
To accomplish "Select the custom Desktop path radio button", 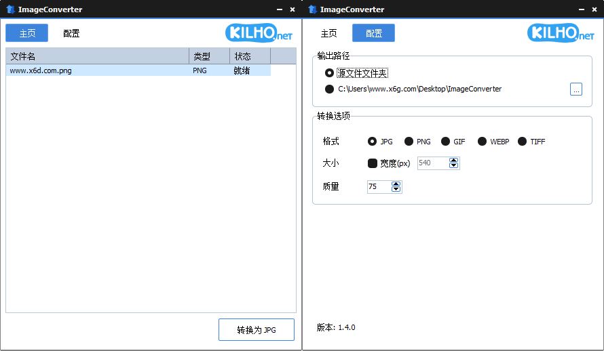I will [x=330, y=89].
